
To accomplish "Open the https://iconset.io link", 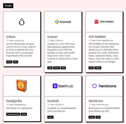I will (57, 40).
